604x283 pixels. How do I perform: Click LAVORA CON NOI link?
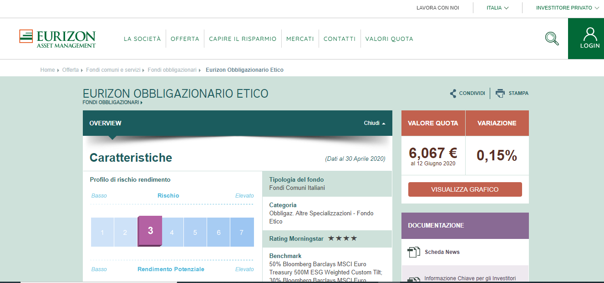tap(438, 8)
